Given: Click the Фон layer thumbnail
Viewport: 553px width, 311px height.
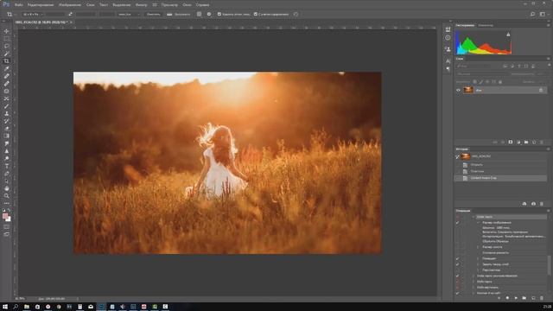Looking at the screenshot, I should (x=468, y=90).
